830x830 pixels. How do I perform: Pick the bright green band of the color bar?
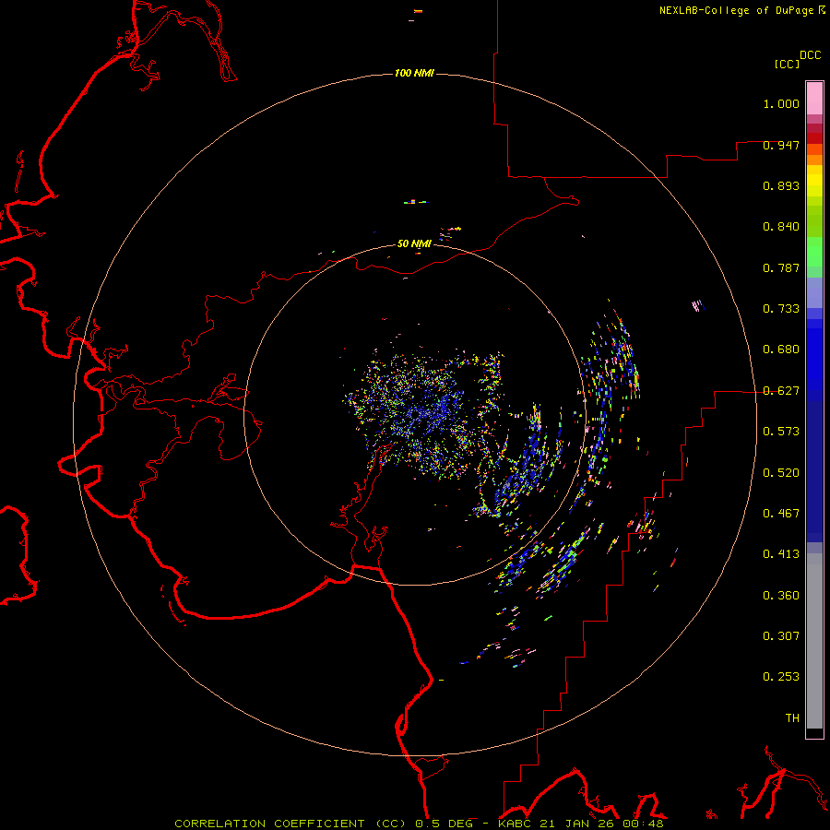click(x=814, y=252)
